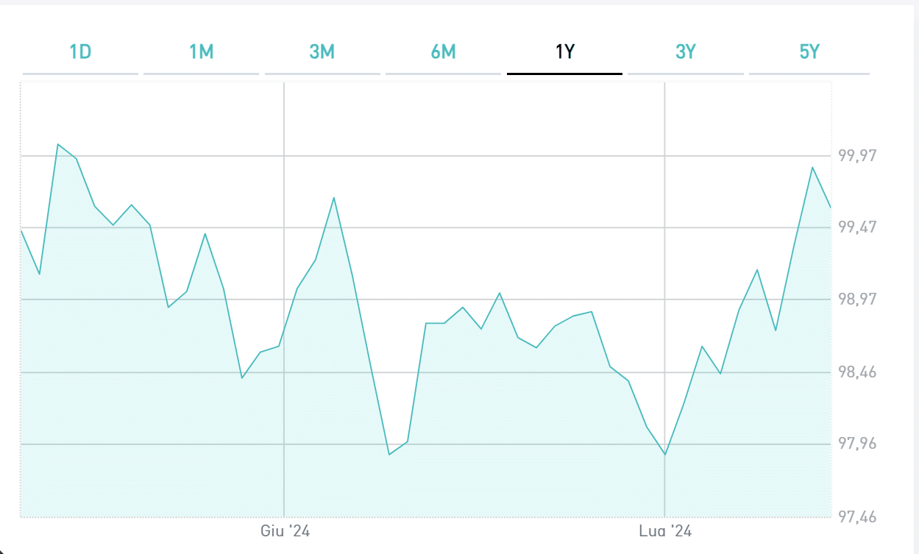Show the 6M price history tab
This screenshot has width=919, height=554.
443,52
